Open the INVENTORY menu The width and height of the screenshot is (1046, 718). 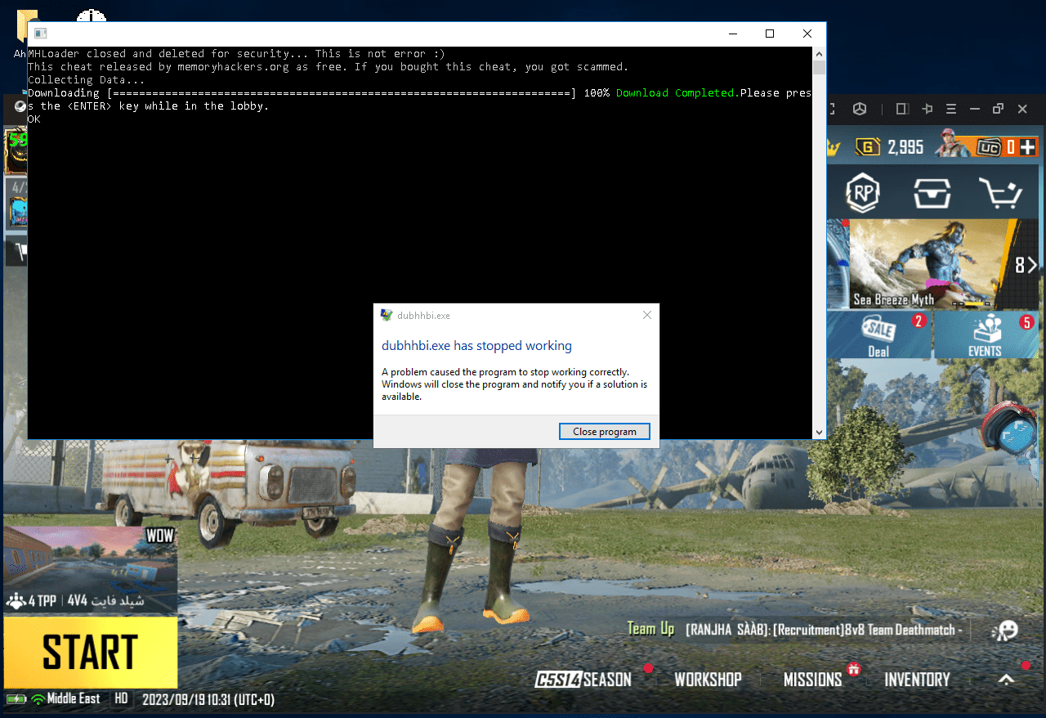917,680
